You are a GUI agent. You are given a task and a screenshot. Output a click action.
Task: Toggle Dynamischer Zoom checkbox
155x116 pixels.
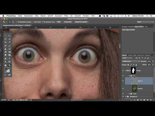tap(42, 22)
